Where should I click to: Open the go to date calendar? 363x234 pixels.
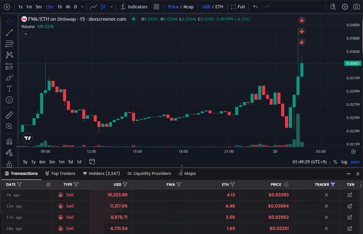92,162
